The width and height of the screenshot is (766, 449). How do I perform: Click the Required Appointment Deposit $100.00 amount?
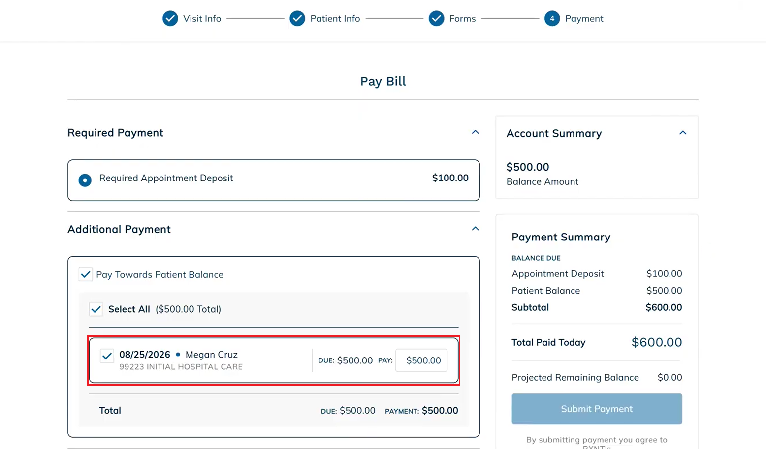[450, 178]
